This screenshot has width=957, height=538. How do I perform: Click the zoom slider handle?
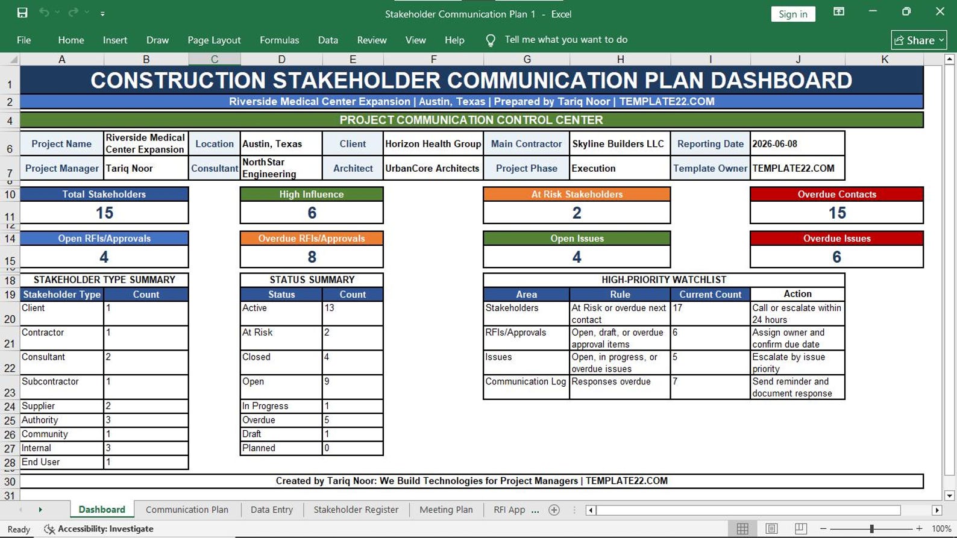click(871, 529)
